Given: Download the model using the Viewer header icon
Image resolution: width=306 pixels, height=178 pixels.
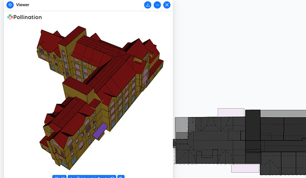Looking at the screenshot, I should (x=148, y=5).
